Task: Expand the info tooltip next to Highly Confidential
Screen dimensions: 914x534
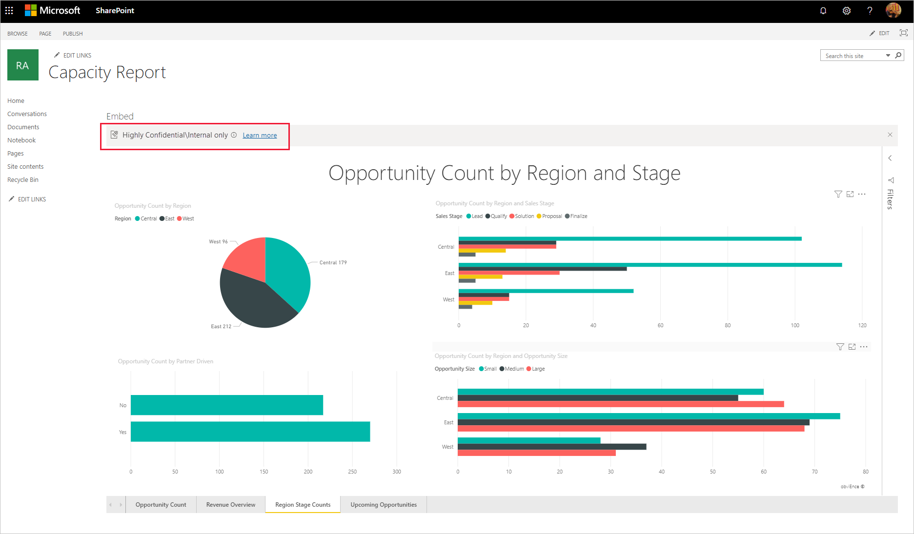Action: (x=234, y=135)
